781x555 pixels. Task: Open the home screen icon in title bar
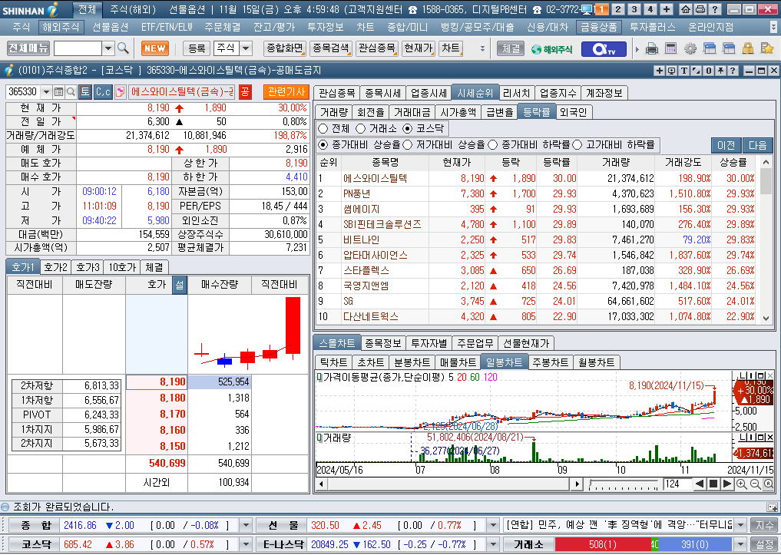[686, 9]
